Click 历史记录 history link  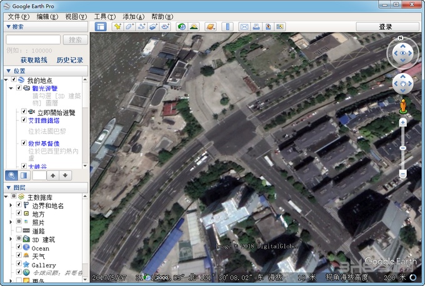(x=69, y=60)
